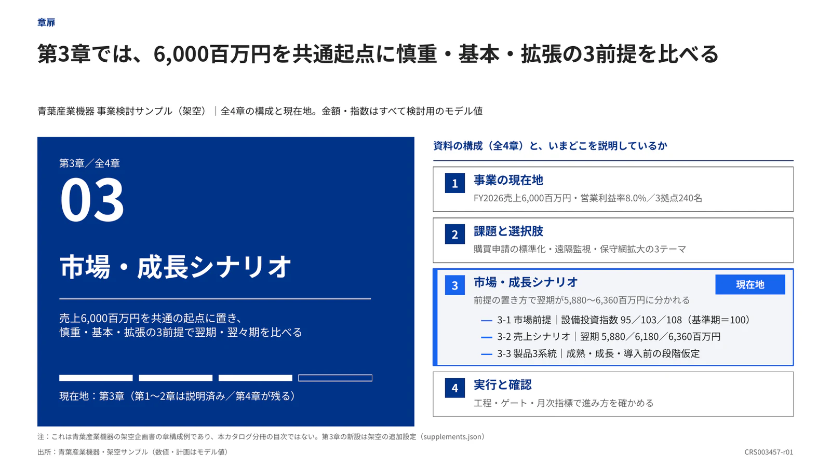Click the document ID "CRS003457-r01"
Viewport: 831px width, 467px height.
click(x=769, y=452)
